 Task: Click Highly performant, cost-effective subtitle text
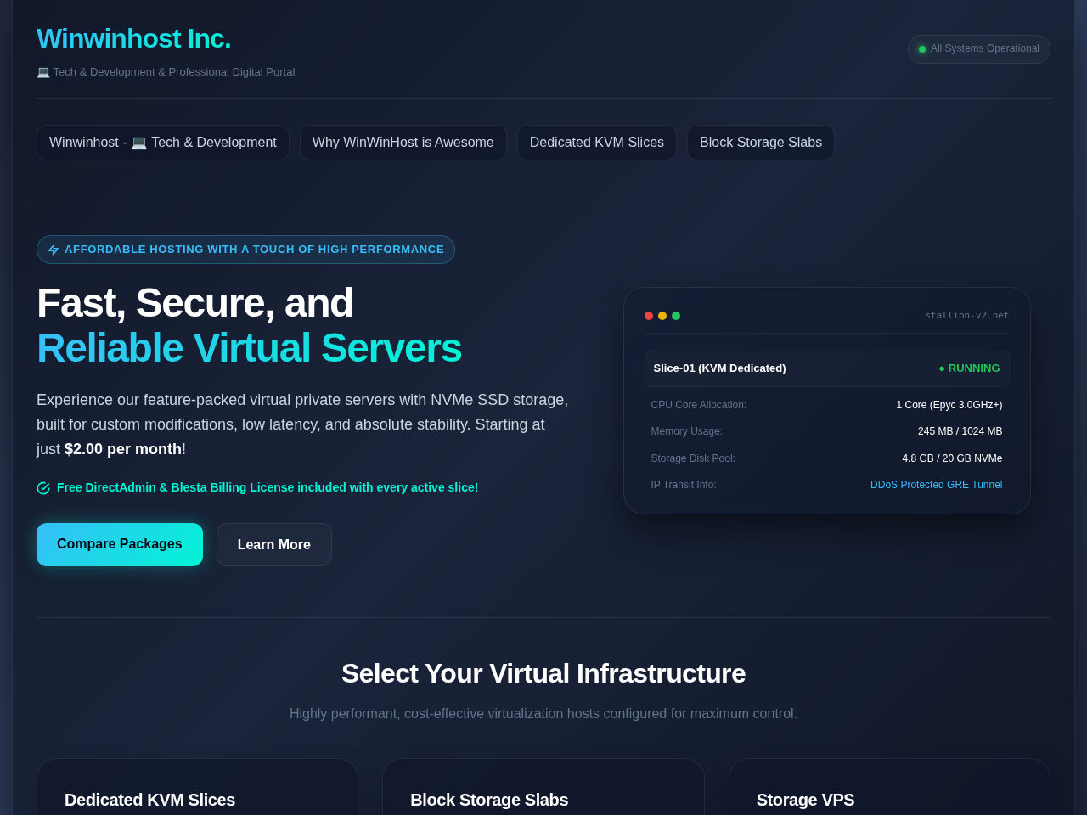543,714
